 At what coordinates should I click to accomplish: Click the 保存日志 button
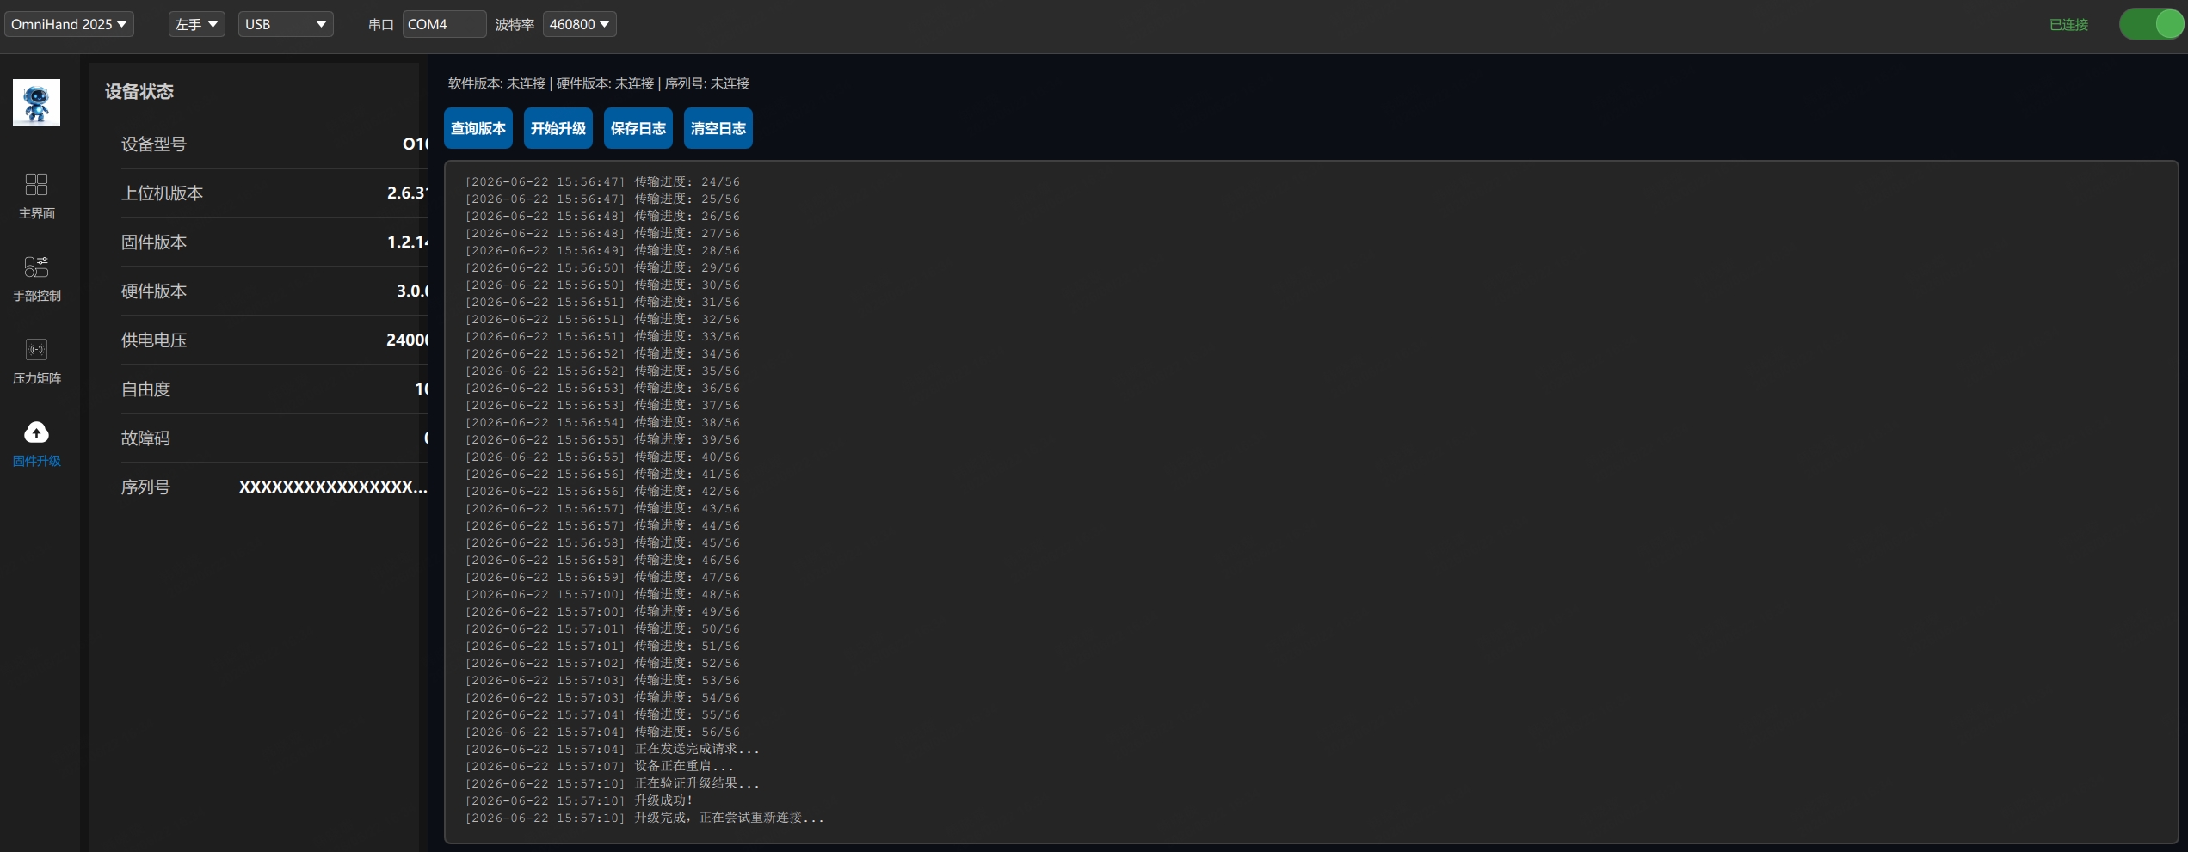pos(638,128)
